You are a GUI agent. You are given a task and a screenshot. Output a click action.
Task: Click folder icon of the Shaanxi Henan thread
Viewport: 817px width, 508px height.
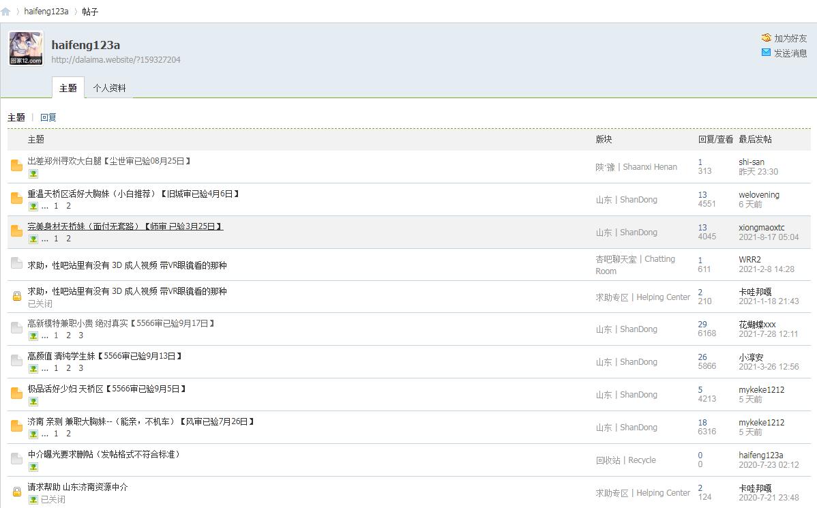[x=17, y=166]
